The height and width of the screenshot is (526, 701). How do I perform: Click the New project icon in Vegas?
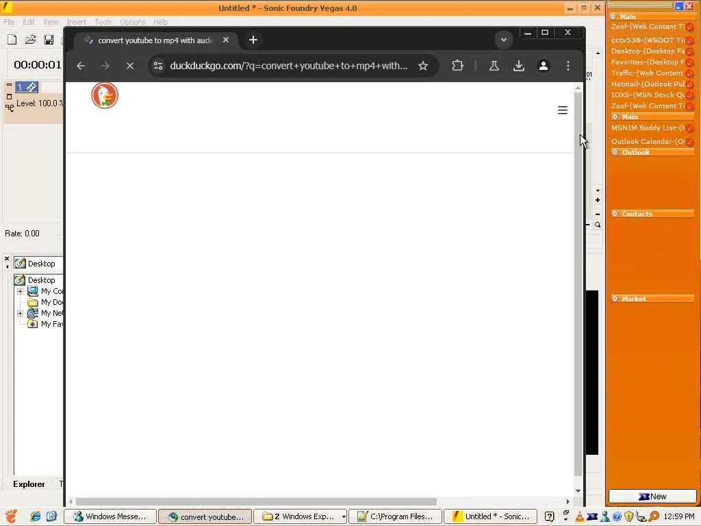click(x=12, y=40)
